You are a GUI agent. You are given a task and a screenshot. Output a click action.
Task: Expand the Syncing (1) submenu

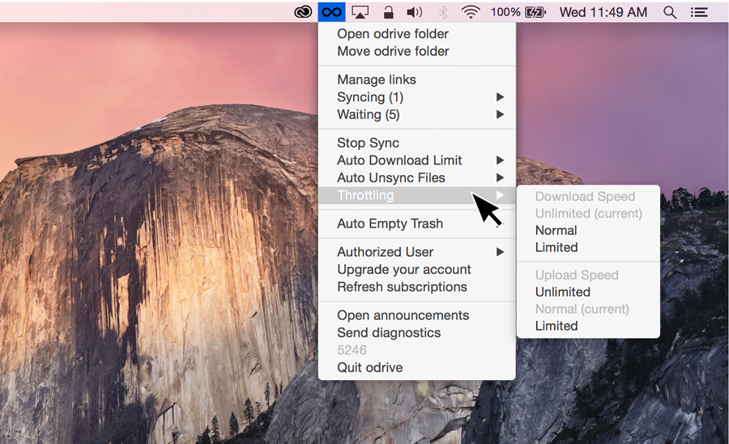(416, 97)
